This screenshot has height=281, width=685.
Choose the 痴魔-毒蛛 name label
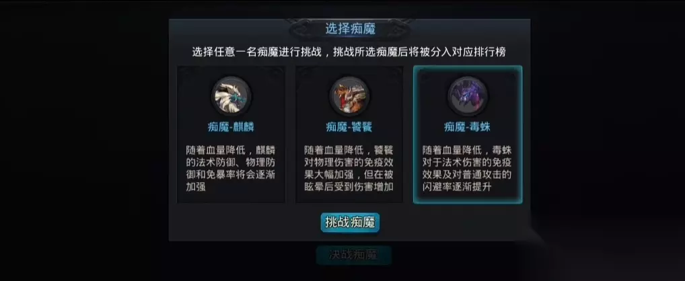click(468, 128)
